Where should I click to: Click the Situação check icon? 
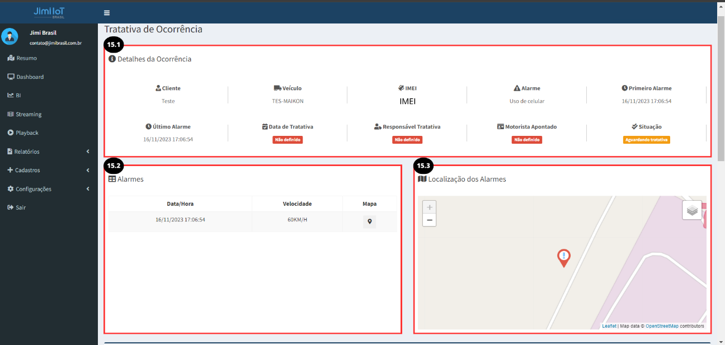point(634,127)
